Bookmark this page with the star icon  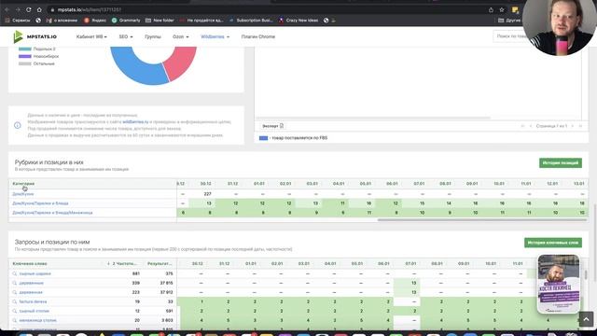tap(502, 10)
